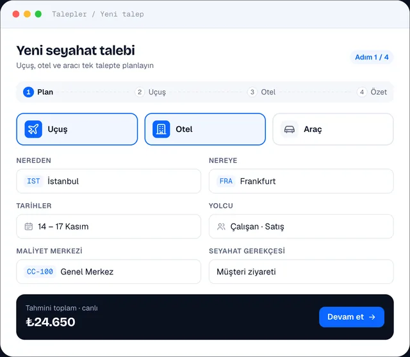Click the FRA airport code badge
The image size is (410, 357).
pos(226,181)
